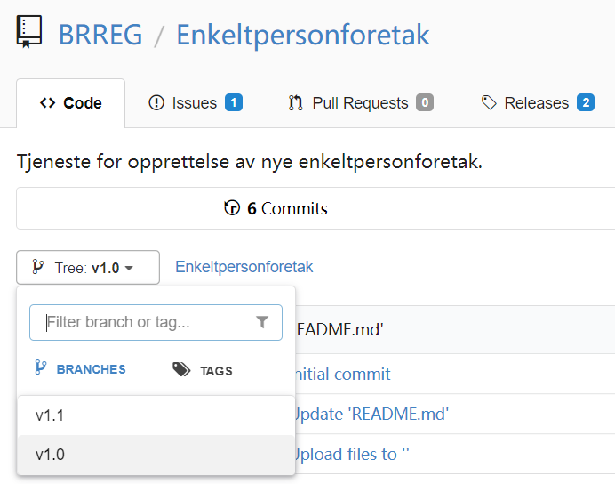Click the Branches fork icon in dropdown

coord(41,367)
